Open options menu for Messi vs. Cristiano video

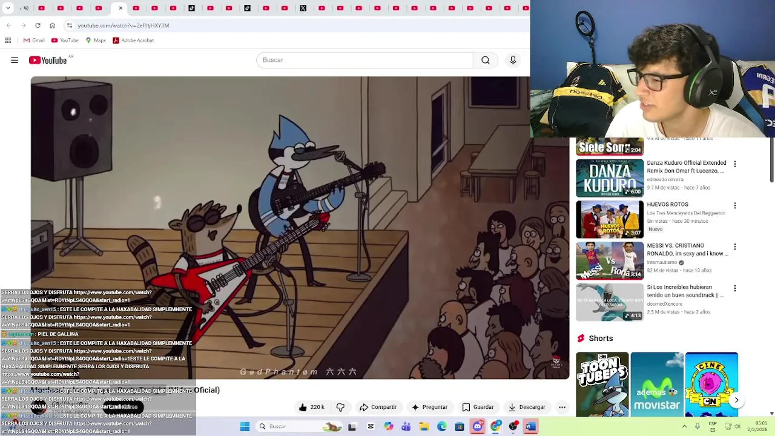click(735, 246)
